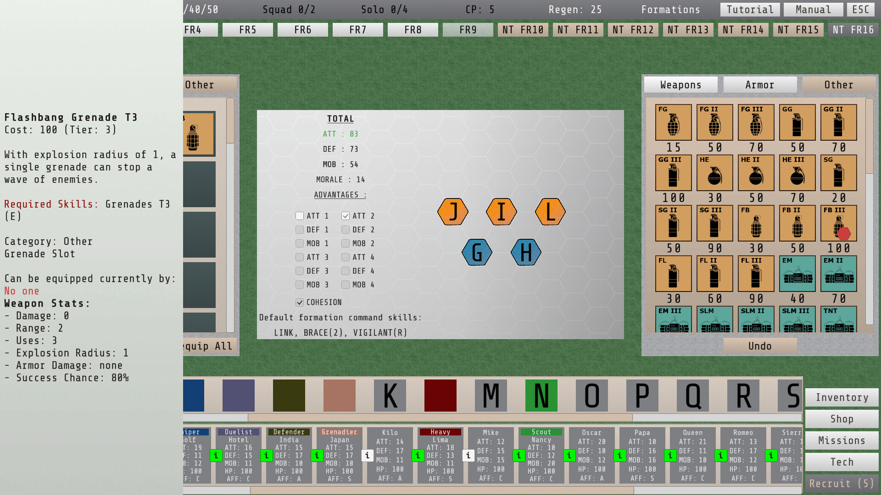Toggle the DEF 2 advantage checkbox
881x495 pixels.
346,230
